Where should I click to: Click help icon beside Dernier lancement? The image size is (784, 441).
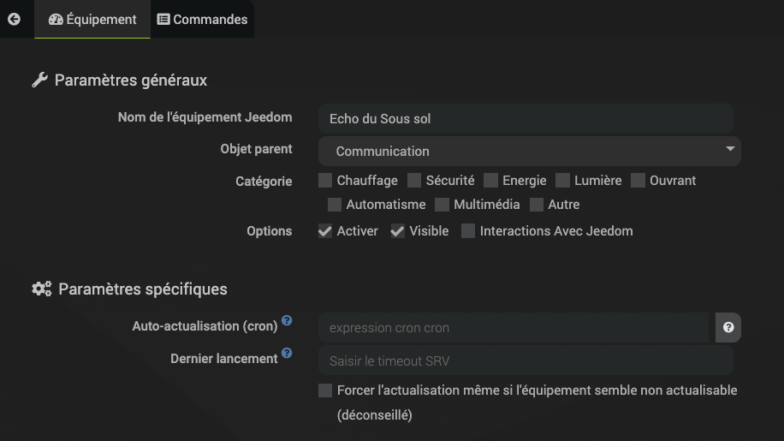[x=287, y=353]
